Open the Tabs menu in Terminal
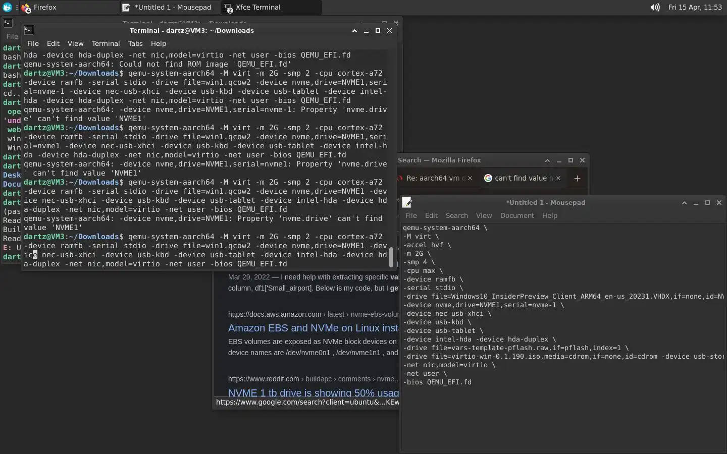This screenshot has width=727, height=454. (x=135, y=43)
